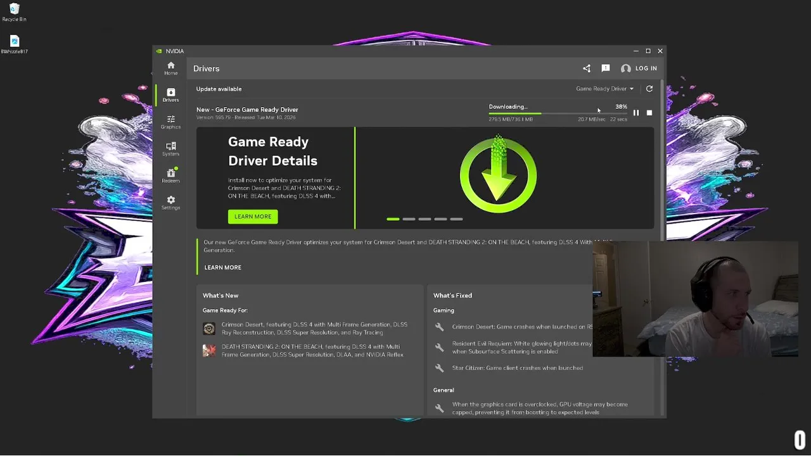811x456 pixels.
Task: Click the 38% download percentage
Action: point(621,106)
